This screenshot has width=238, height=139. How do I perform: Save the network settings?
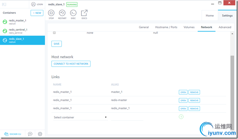click(57, 44)
